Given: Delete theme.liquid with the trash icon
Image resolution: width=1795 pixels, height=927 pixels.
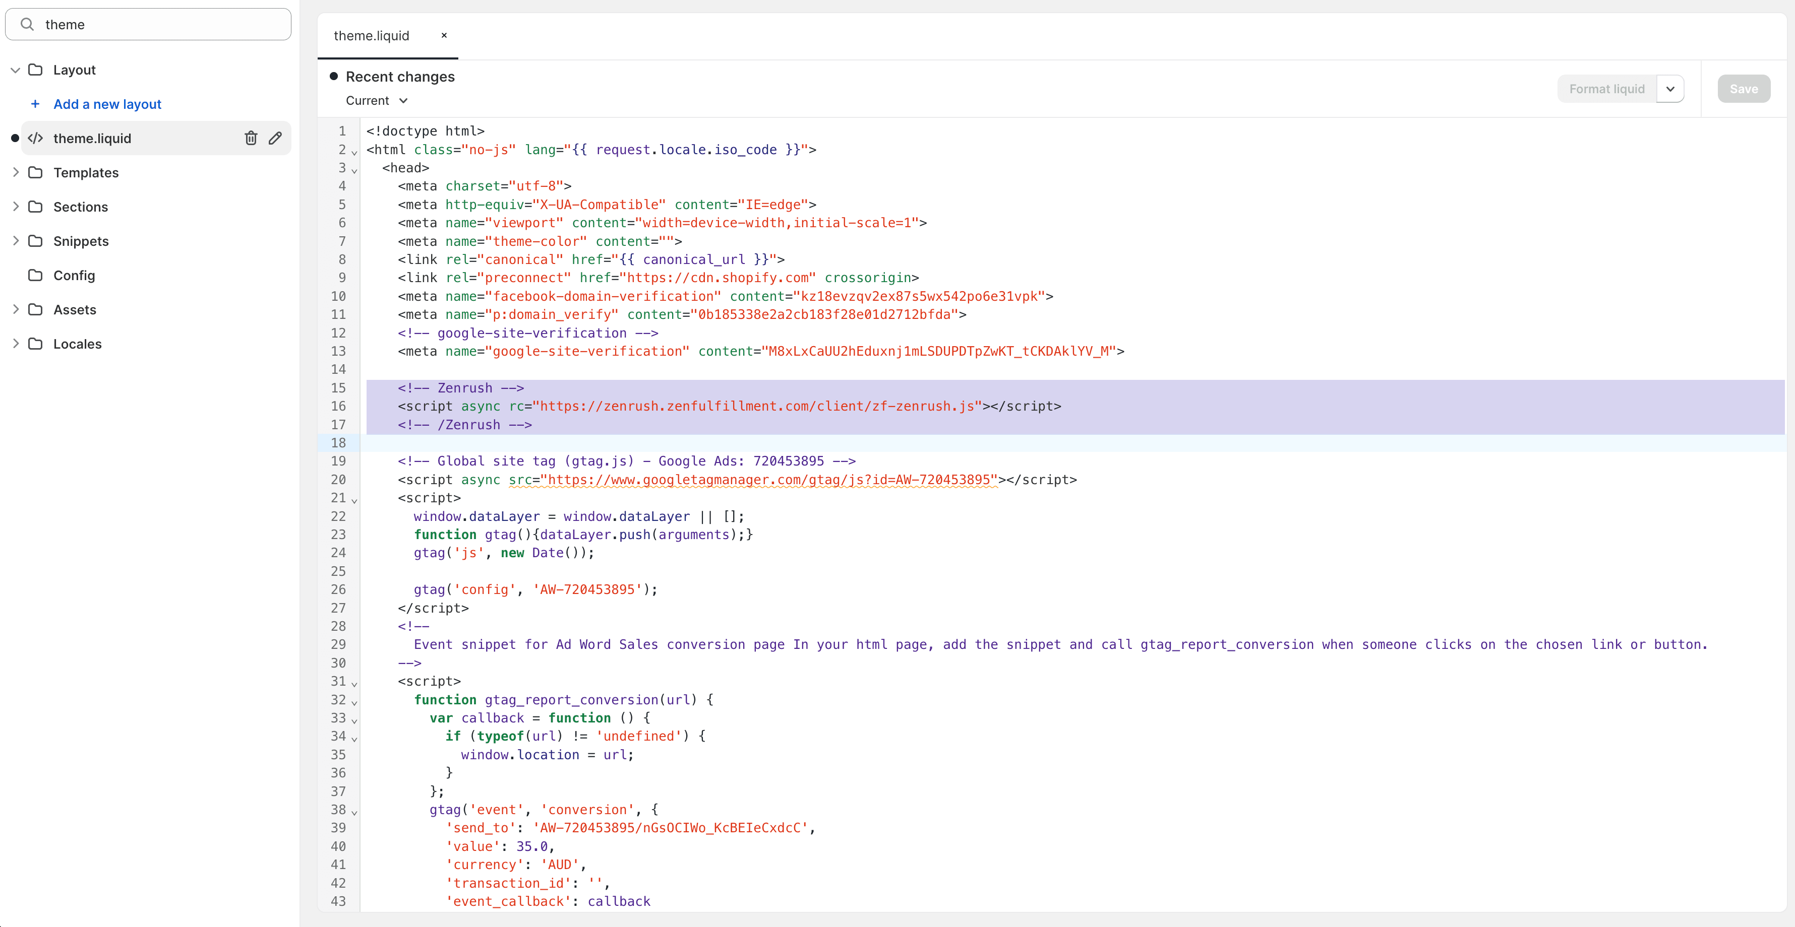Looking at the screenshot, I should (251, 138).
